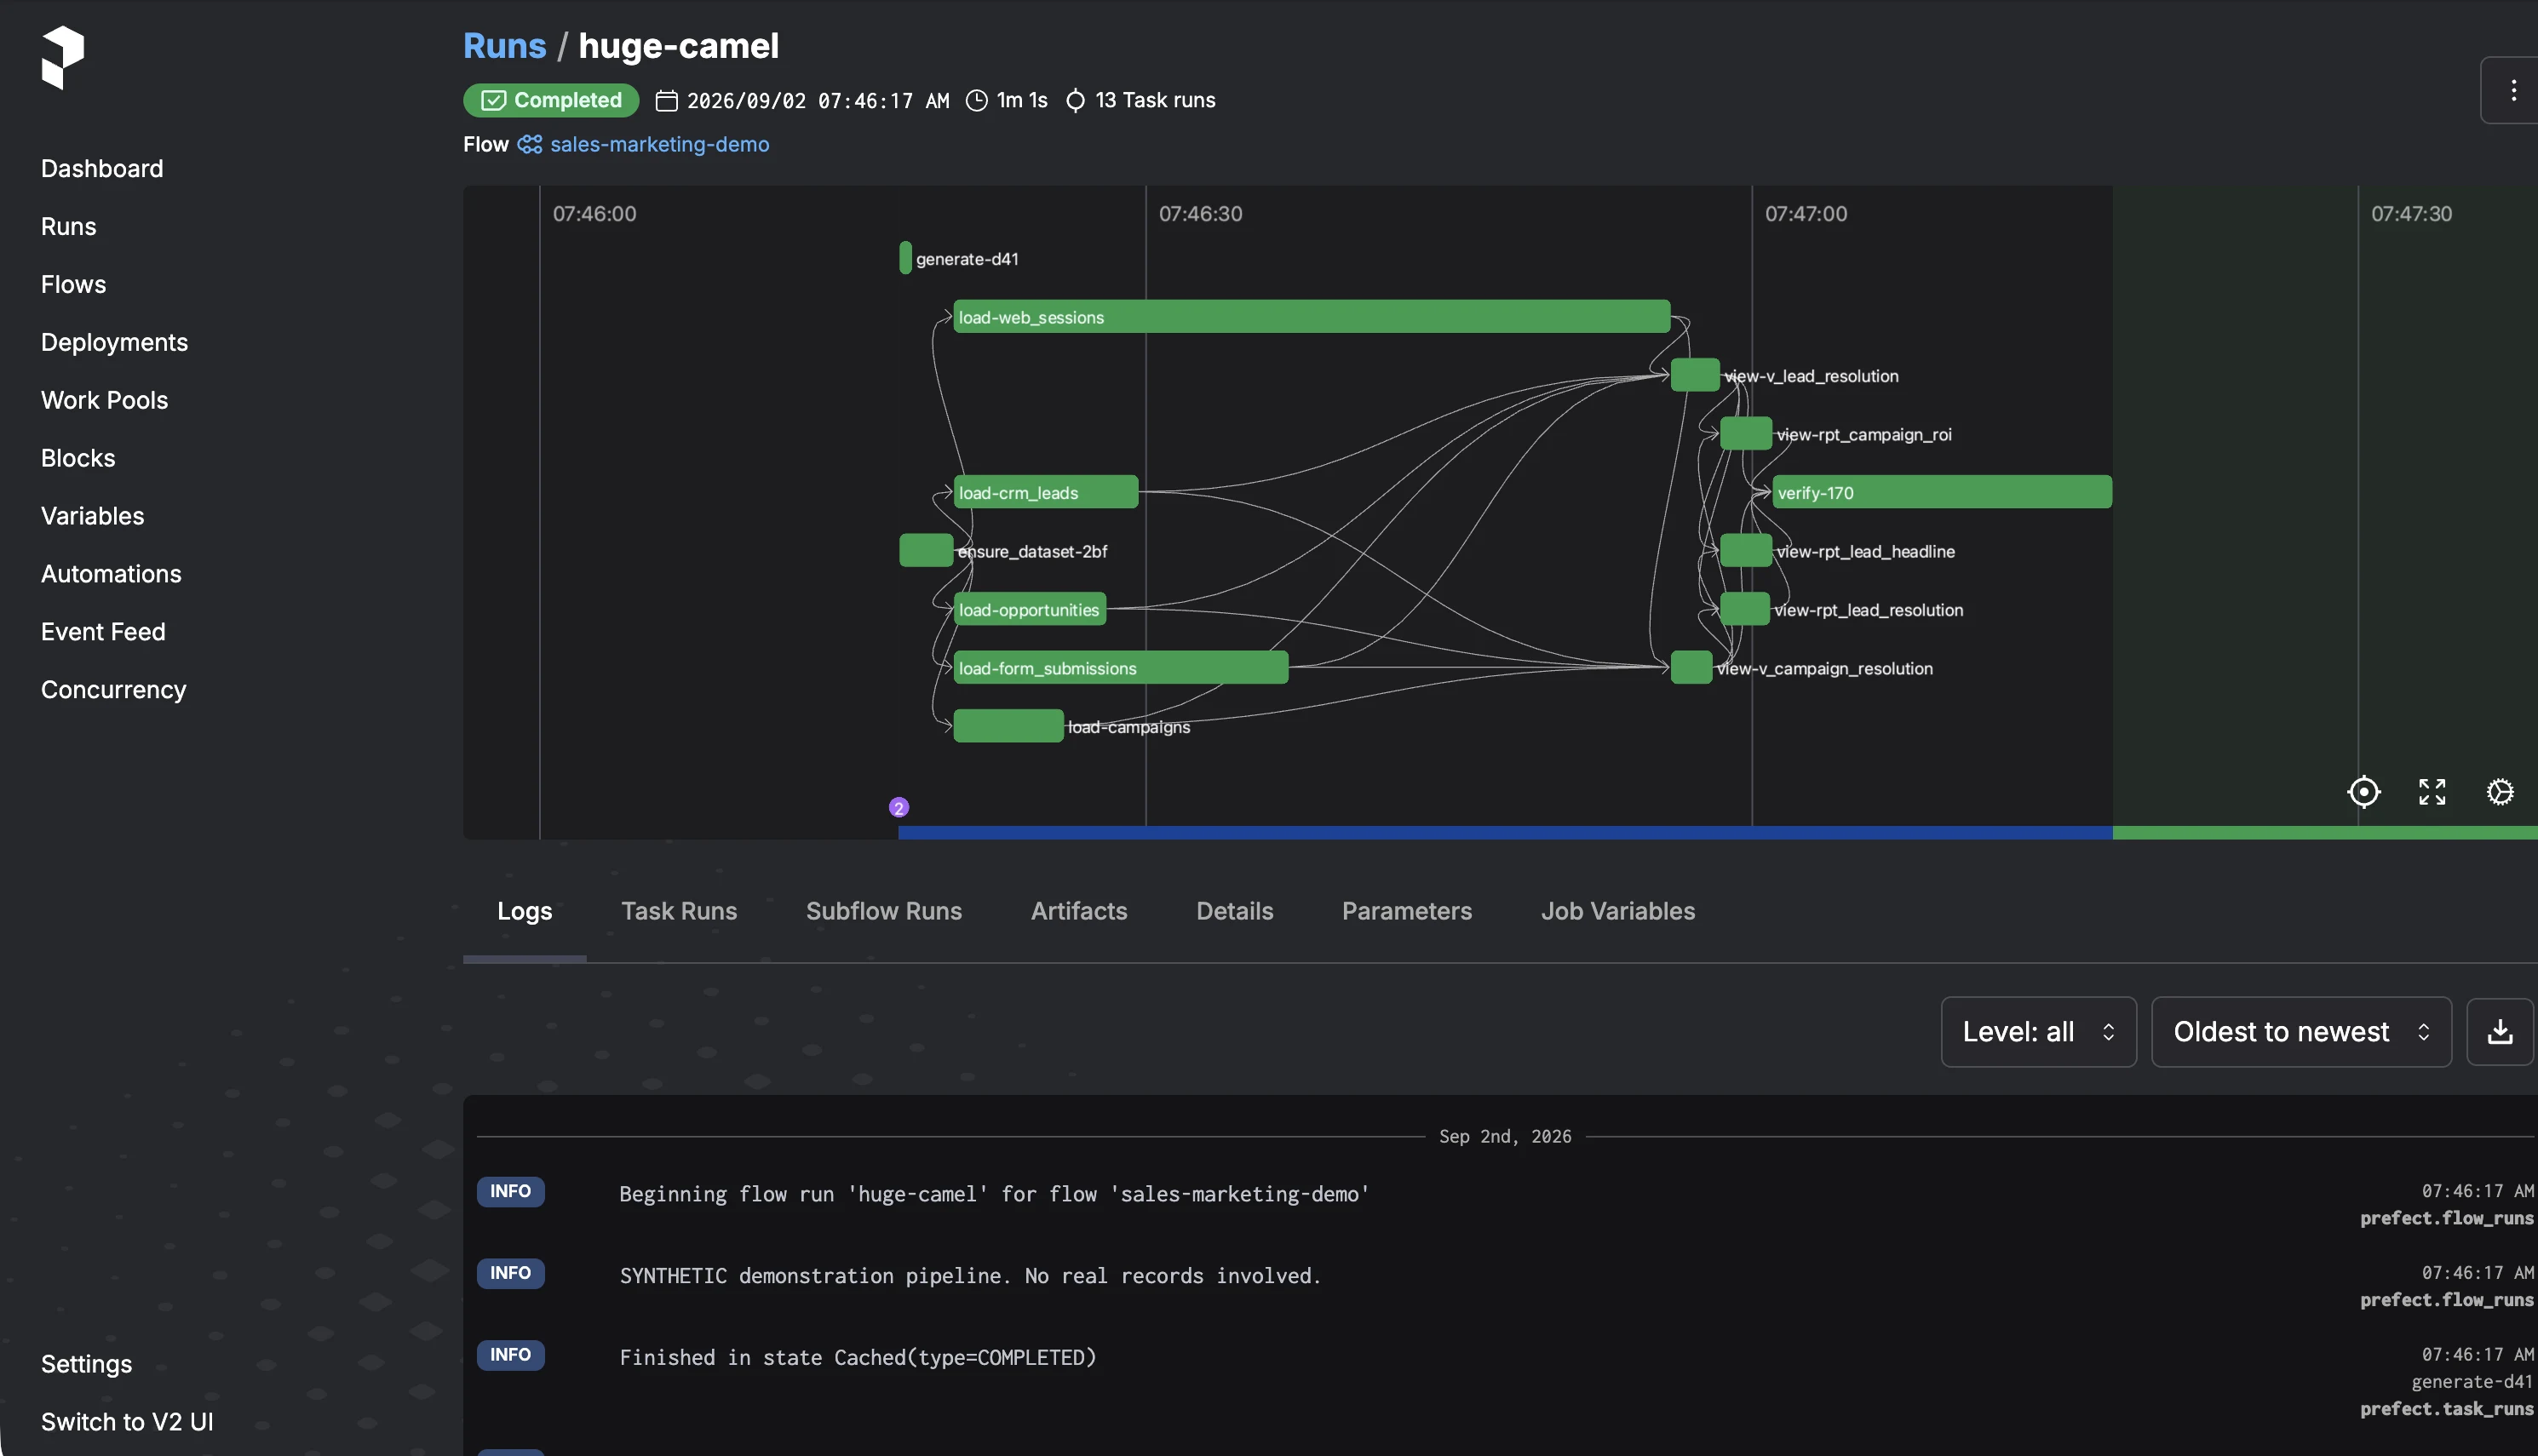Screen dimensions: 2538x1456
Task: Click the 07:46:30 timeline label
Action: point(1200,214)
